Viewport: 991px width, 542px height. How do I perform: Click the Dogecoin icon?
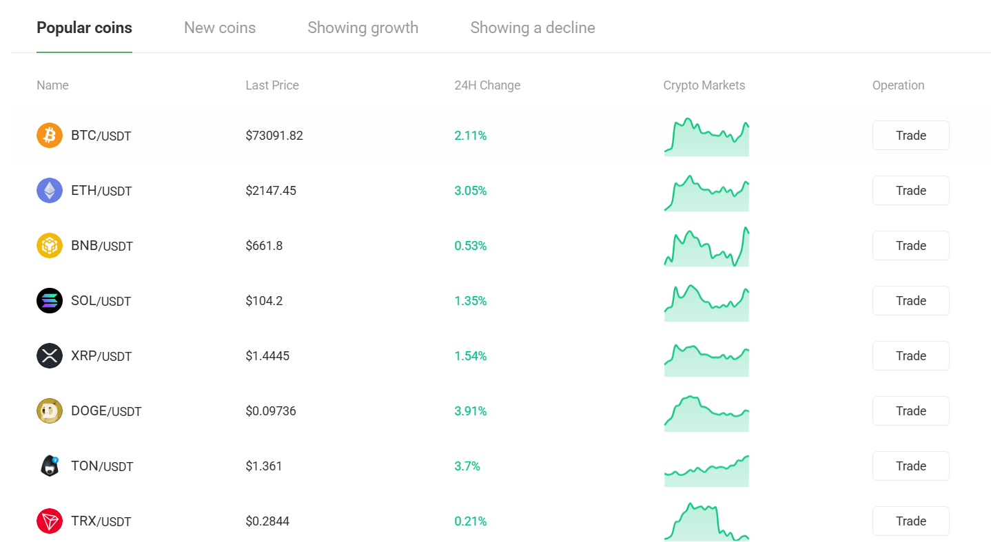pos(50,410)
